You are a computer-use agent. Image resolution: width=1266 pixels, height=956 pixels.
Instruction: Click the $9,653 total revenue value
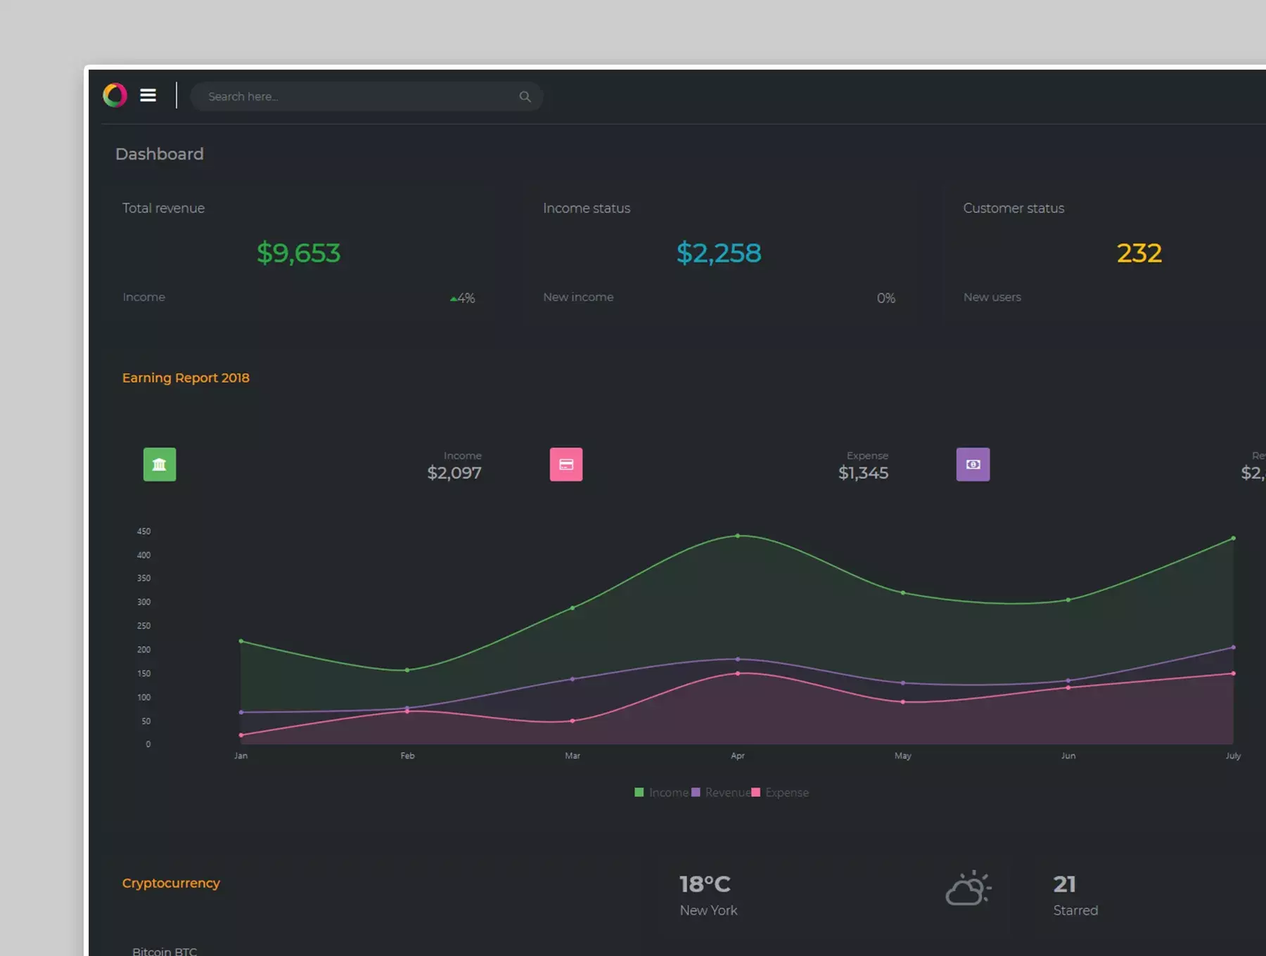298,253
